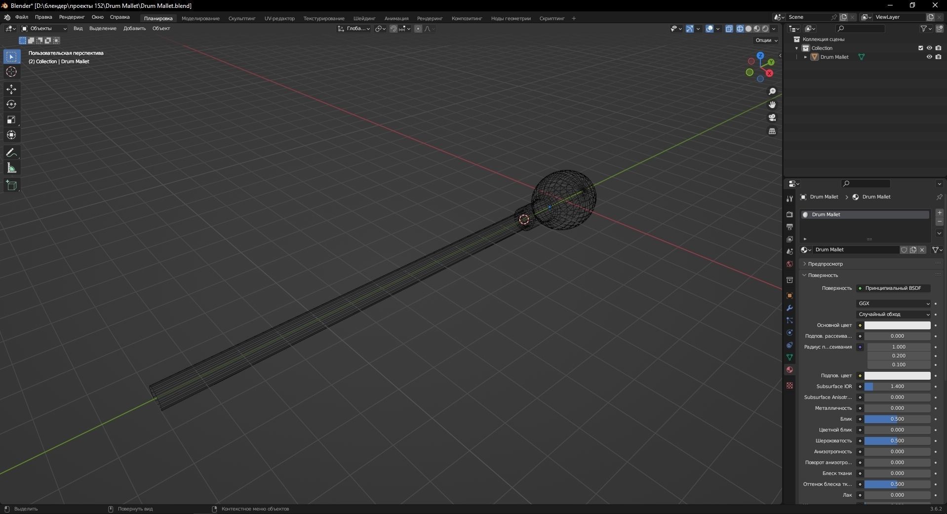Switch to 'Скульптинг' workspace tab
The width and height of the screenshot is (947, 514).
point(242,18)
